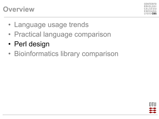The width and height of the screenshot is (159, 119).
Task: Select the Practical language comparison line
Action: 63,35
